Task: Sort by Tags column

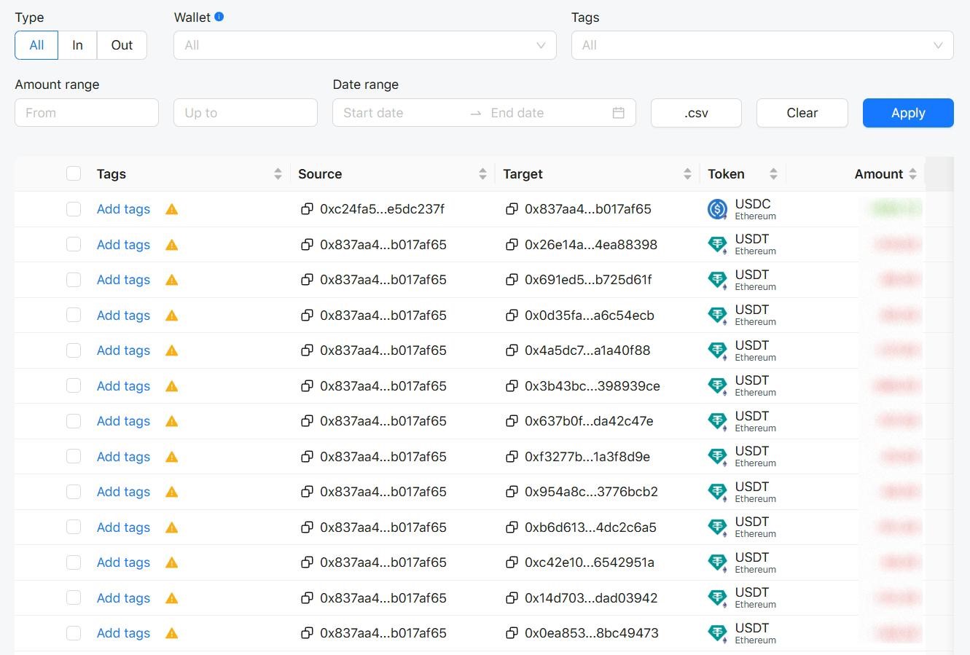Action: pyautogui.click(x=278, y=173)
